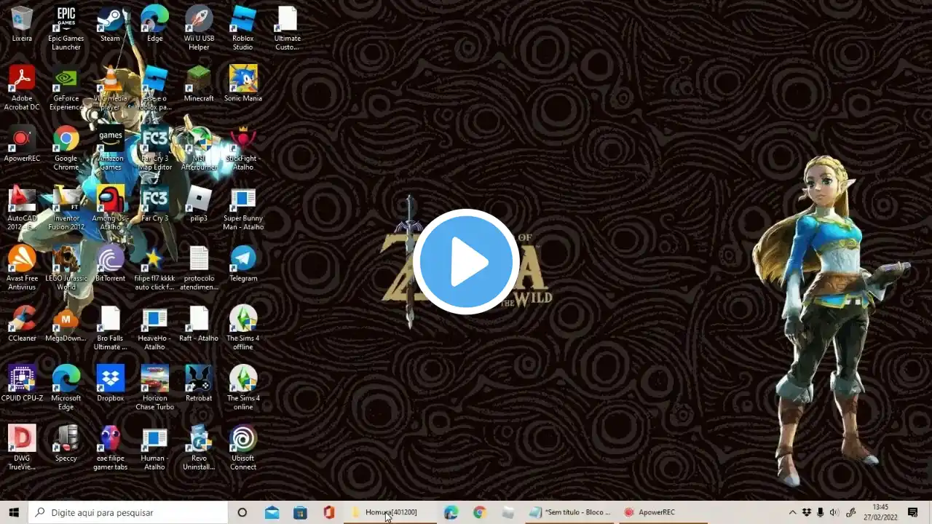Open the taskbar clock and calendar
This screenshot has width=932, height=524.
pyautogui.click(x=880, y=512)
